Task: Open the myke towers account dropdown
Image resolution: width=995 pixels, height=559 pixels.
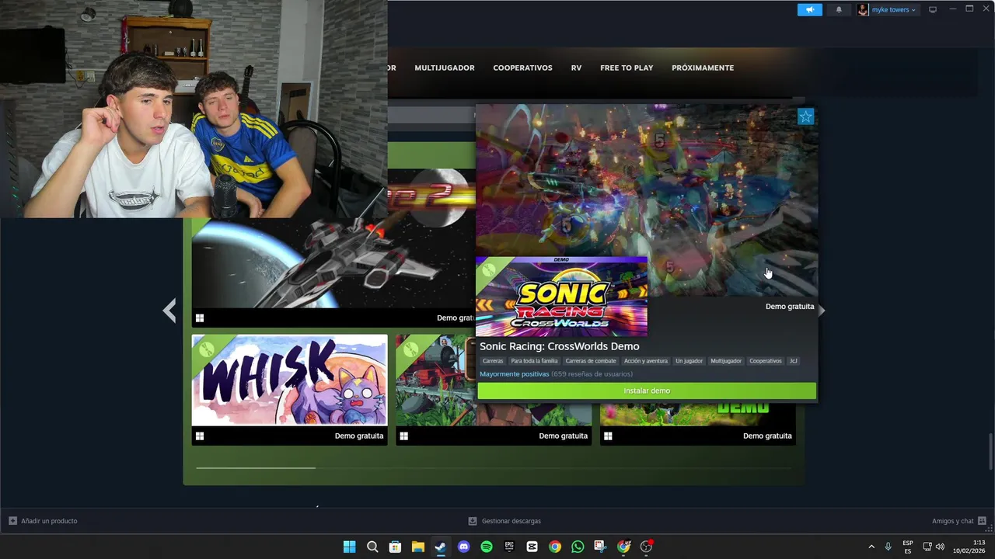Action: [x=894, y=10]
